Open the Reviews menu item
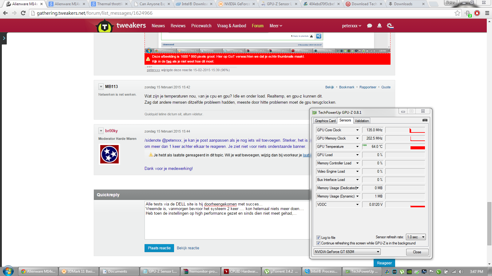 click(178, 26)
